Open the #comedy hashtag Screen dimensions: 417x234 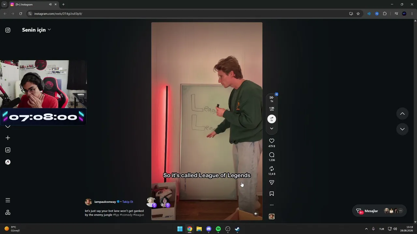[126, 215]
